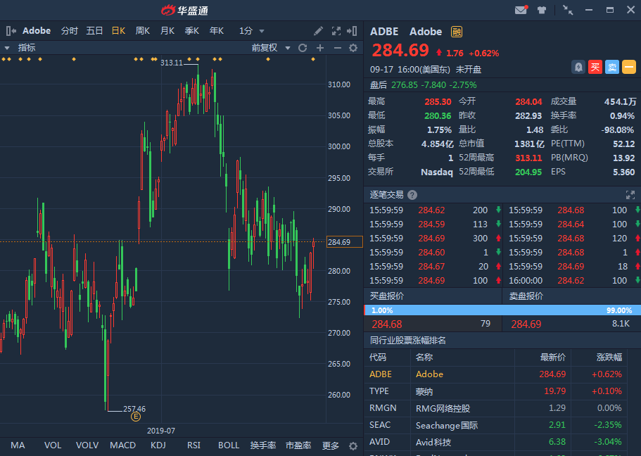Open the skin theme shirt icon

click(x=542, y=11)
